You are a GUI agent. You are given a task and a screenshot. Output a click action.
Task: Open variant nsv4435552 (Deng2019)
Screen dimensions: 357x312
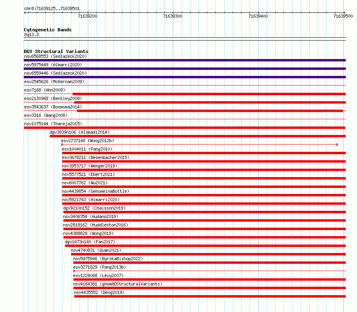(x=99, y=292)
